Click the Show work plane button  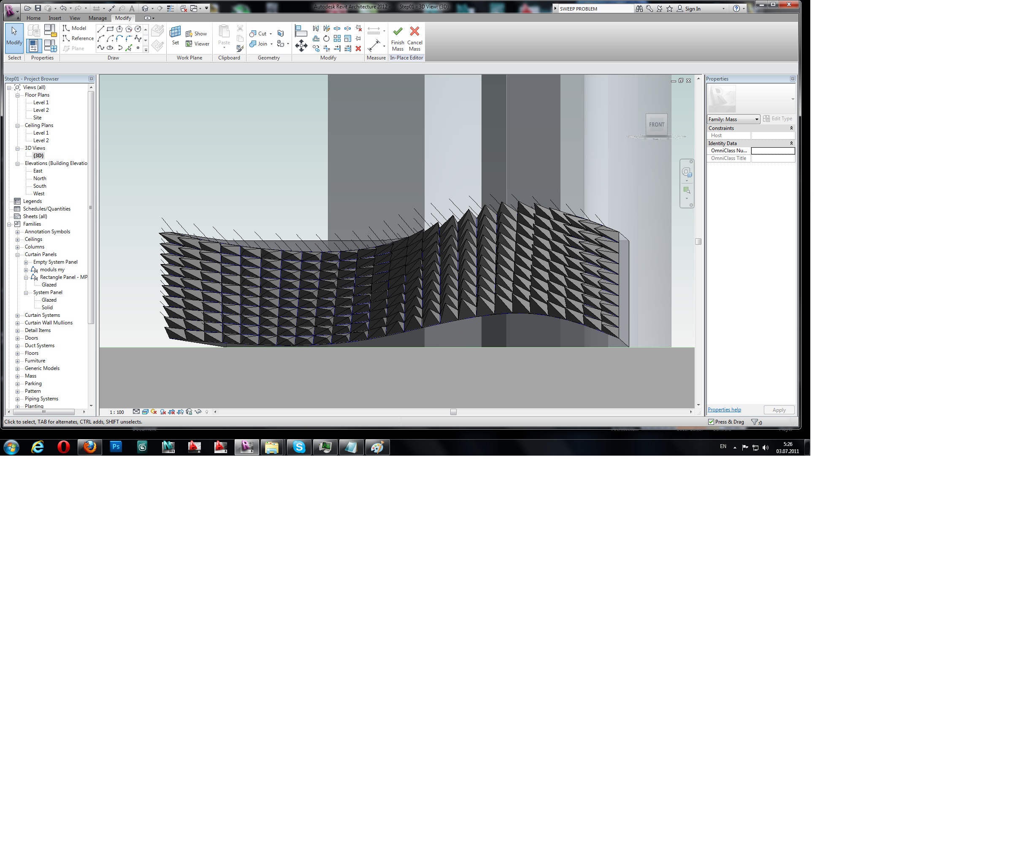[x=196, y=34]
